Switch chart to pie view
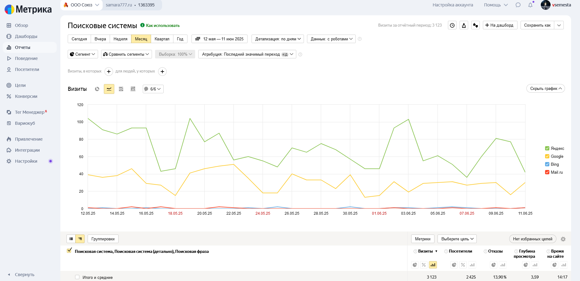This screenshot has height=281, width=580. pos(97,89)
